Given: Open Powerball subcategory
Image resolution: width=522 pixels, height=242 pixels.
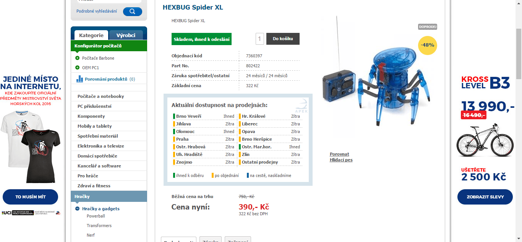Looking at the screenshot, I should 96,216.
